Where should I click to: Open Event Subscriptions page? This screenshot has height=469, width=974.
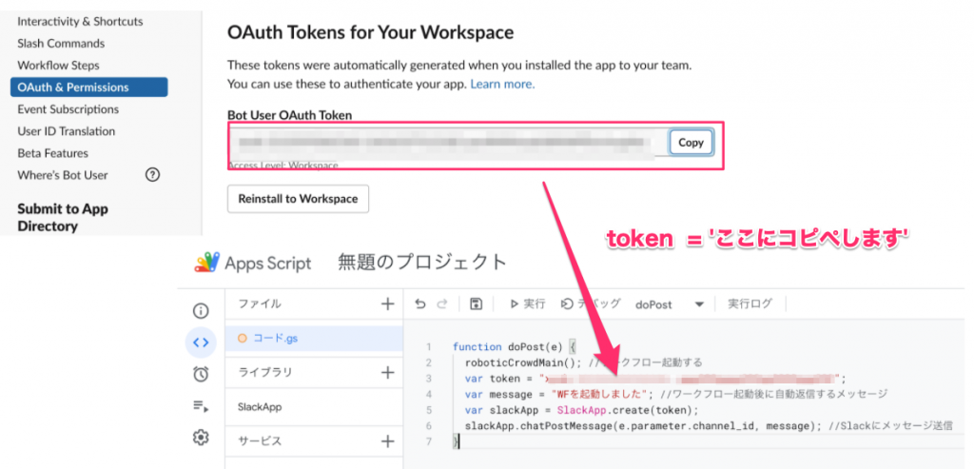coord(68,109)
